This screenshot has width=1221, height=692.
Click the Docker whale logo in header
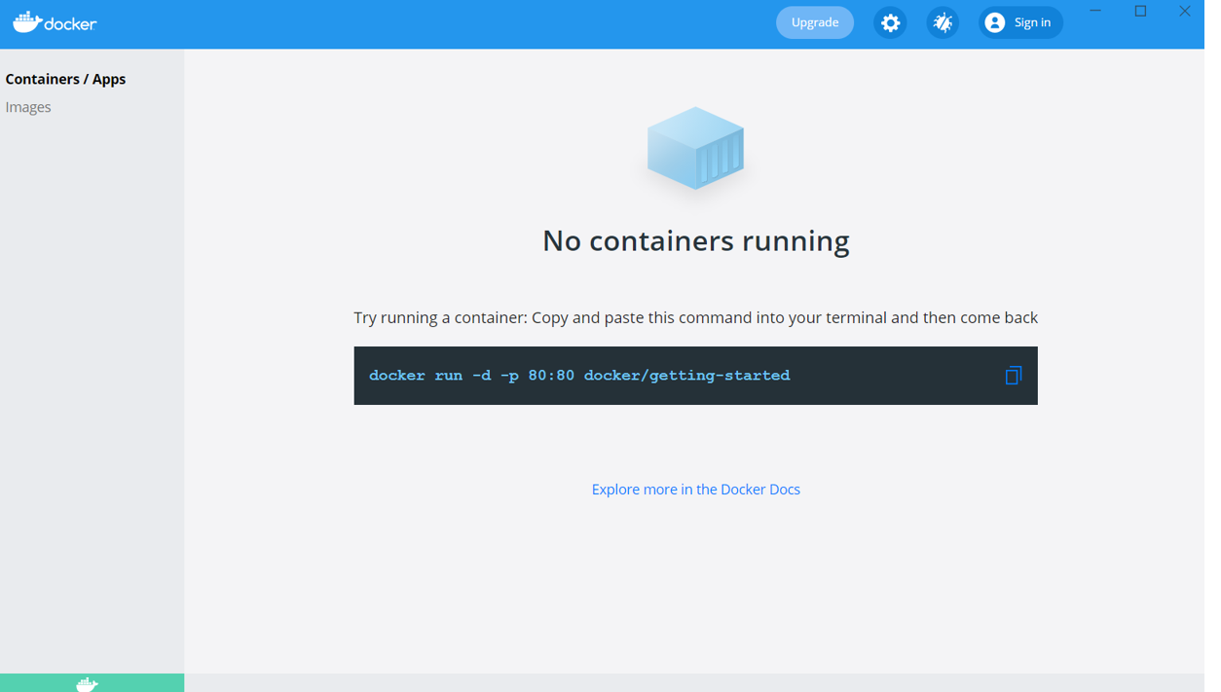[x=55, y=22]
